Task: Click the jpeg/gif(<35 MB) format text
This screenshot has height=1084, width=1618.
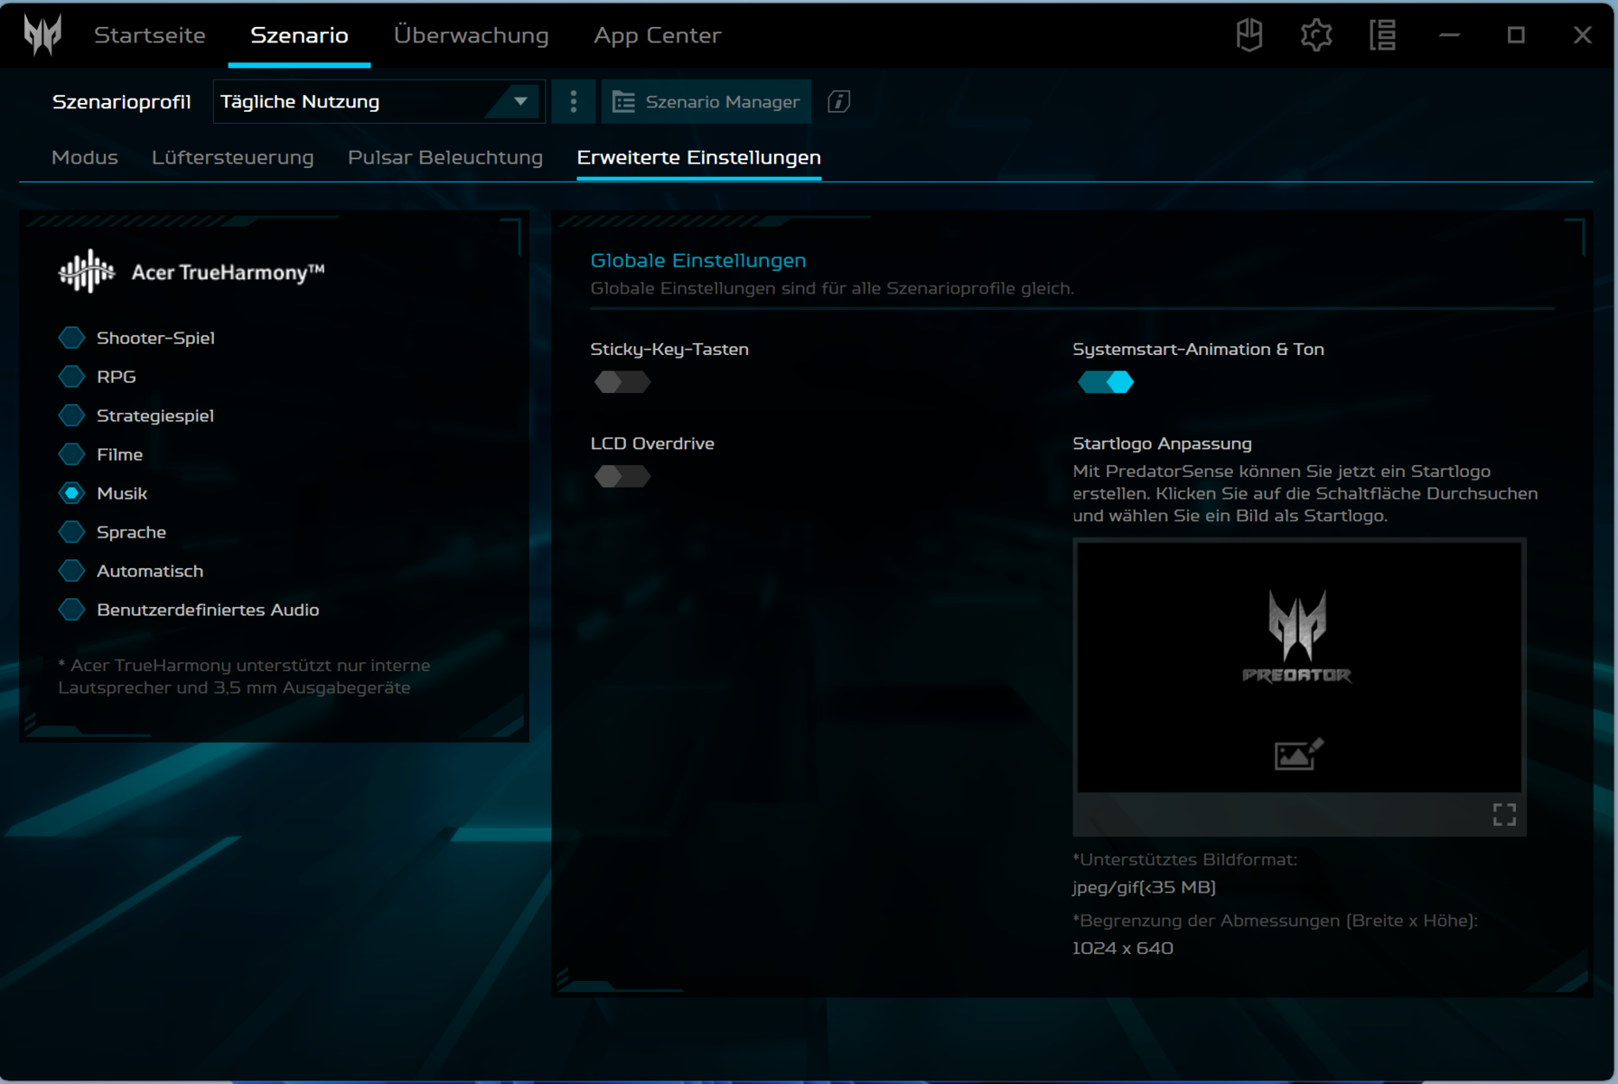Action: coord(1144,887)
